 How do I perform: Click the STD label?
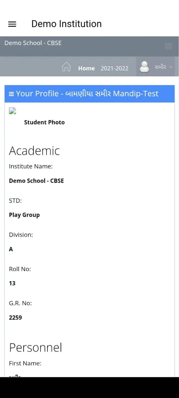click(x=15, y=201)
